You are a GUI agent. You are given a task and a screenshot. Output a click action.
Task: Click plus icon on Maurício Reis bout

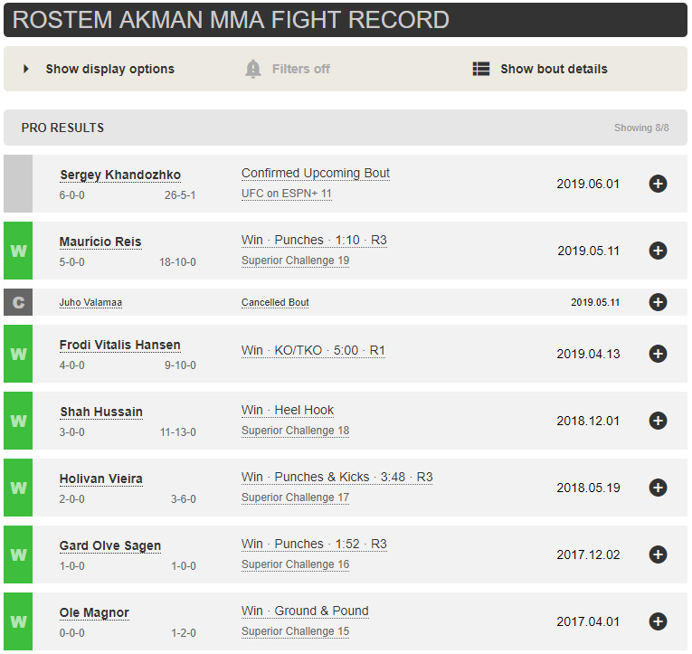tap(658, 251)
